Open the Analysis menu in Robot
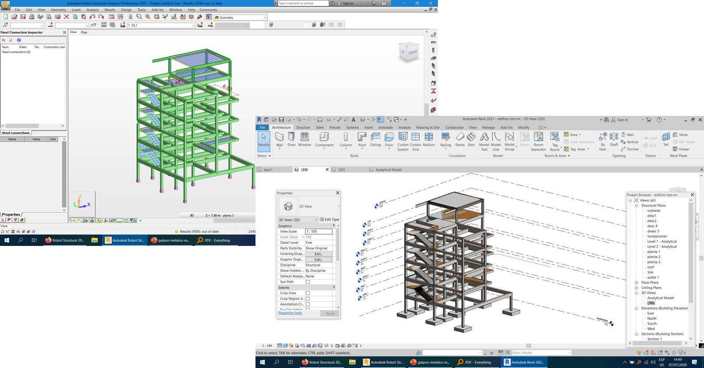 tap(93, 9)
